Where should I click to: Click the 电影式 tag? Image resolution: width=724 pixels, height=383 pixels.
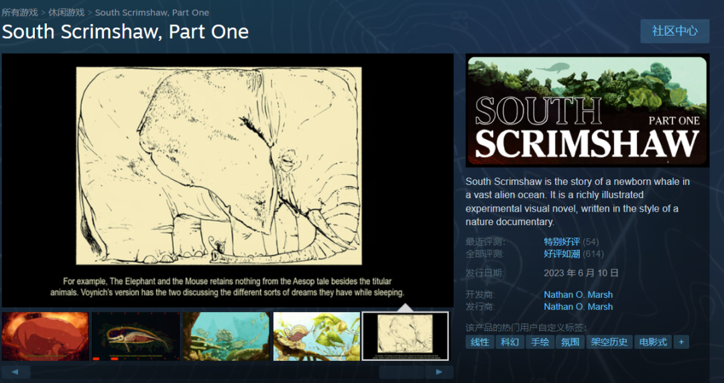click(653, 342)
